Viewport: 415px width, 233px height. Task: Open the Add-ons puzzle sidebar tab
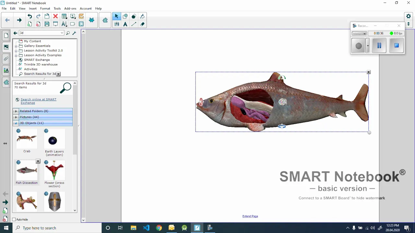coord(6,82)
